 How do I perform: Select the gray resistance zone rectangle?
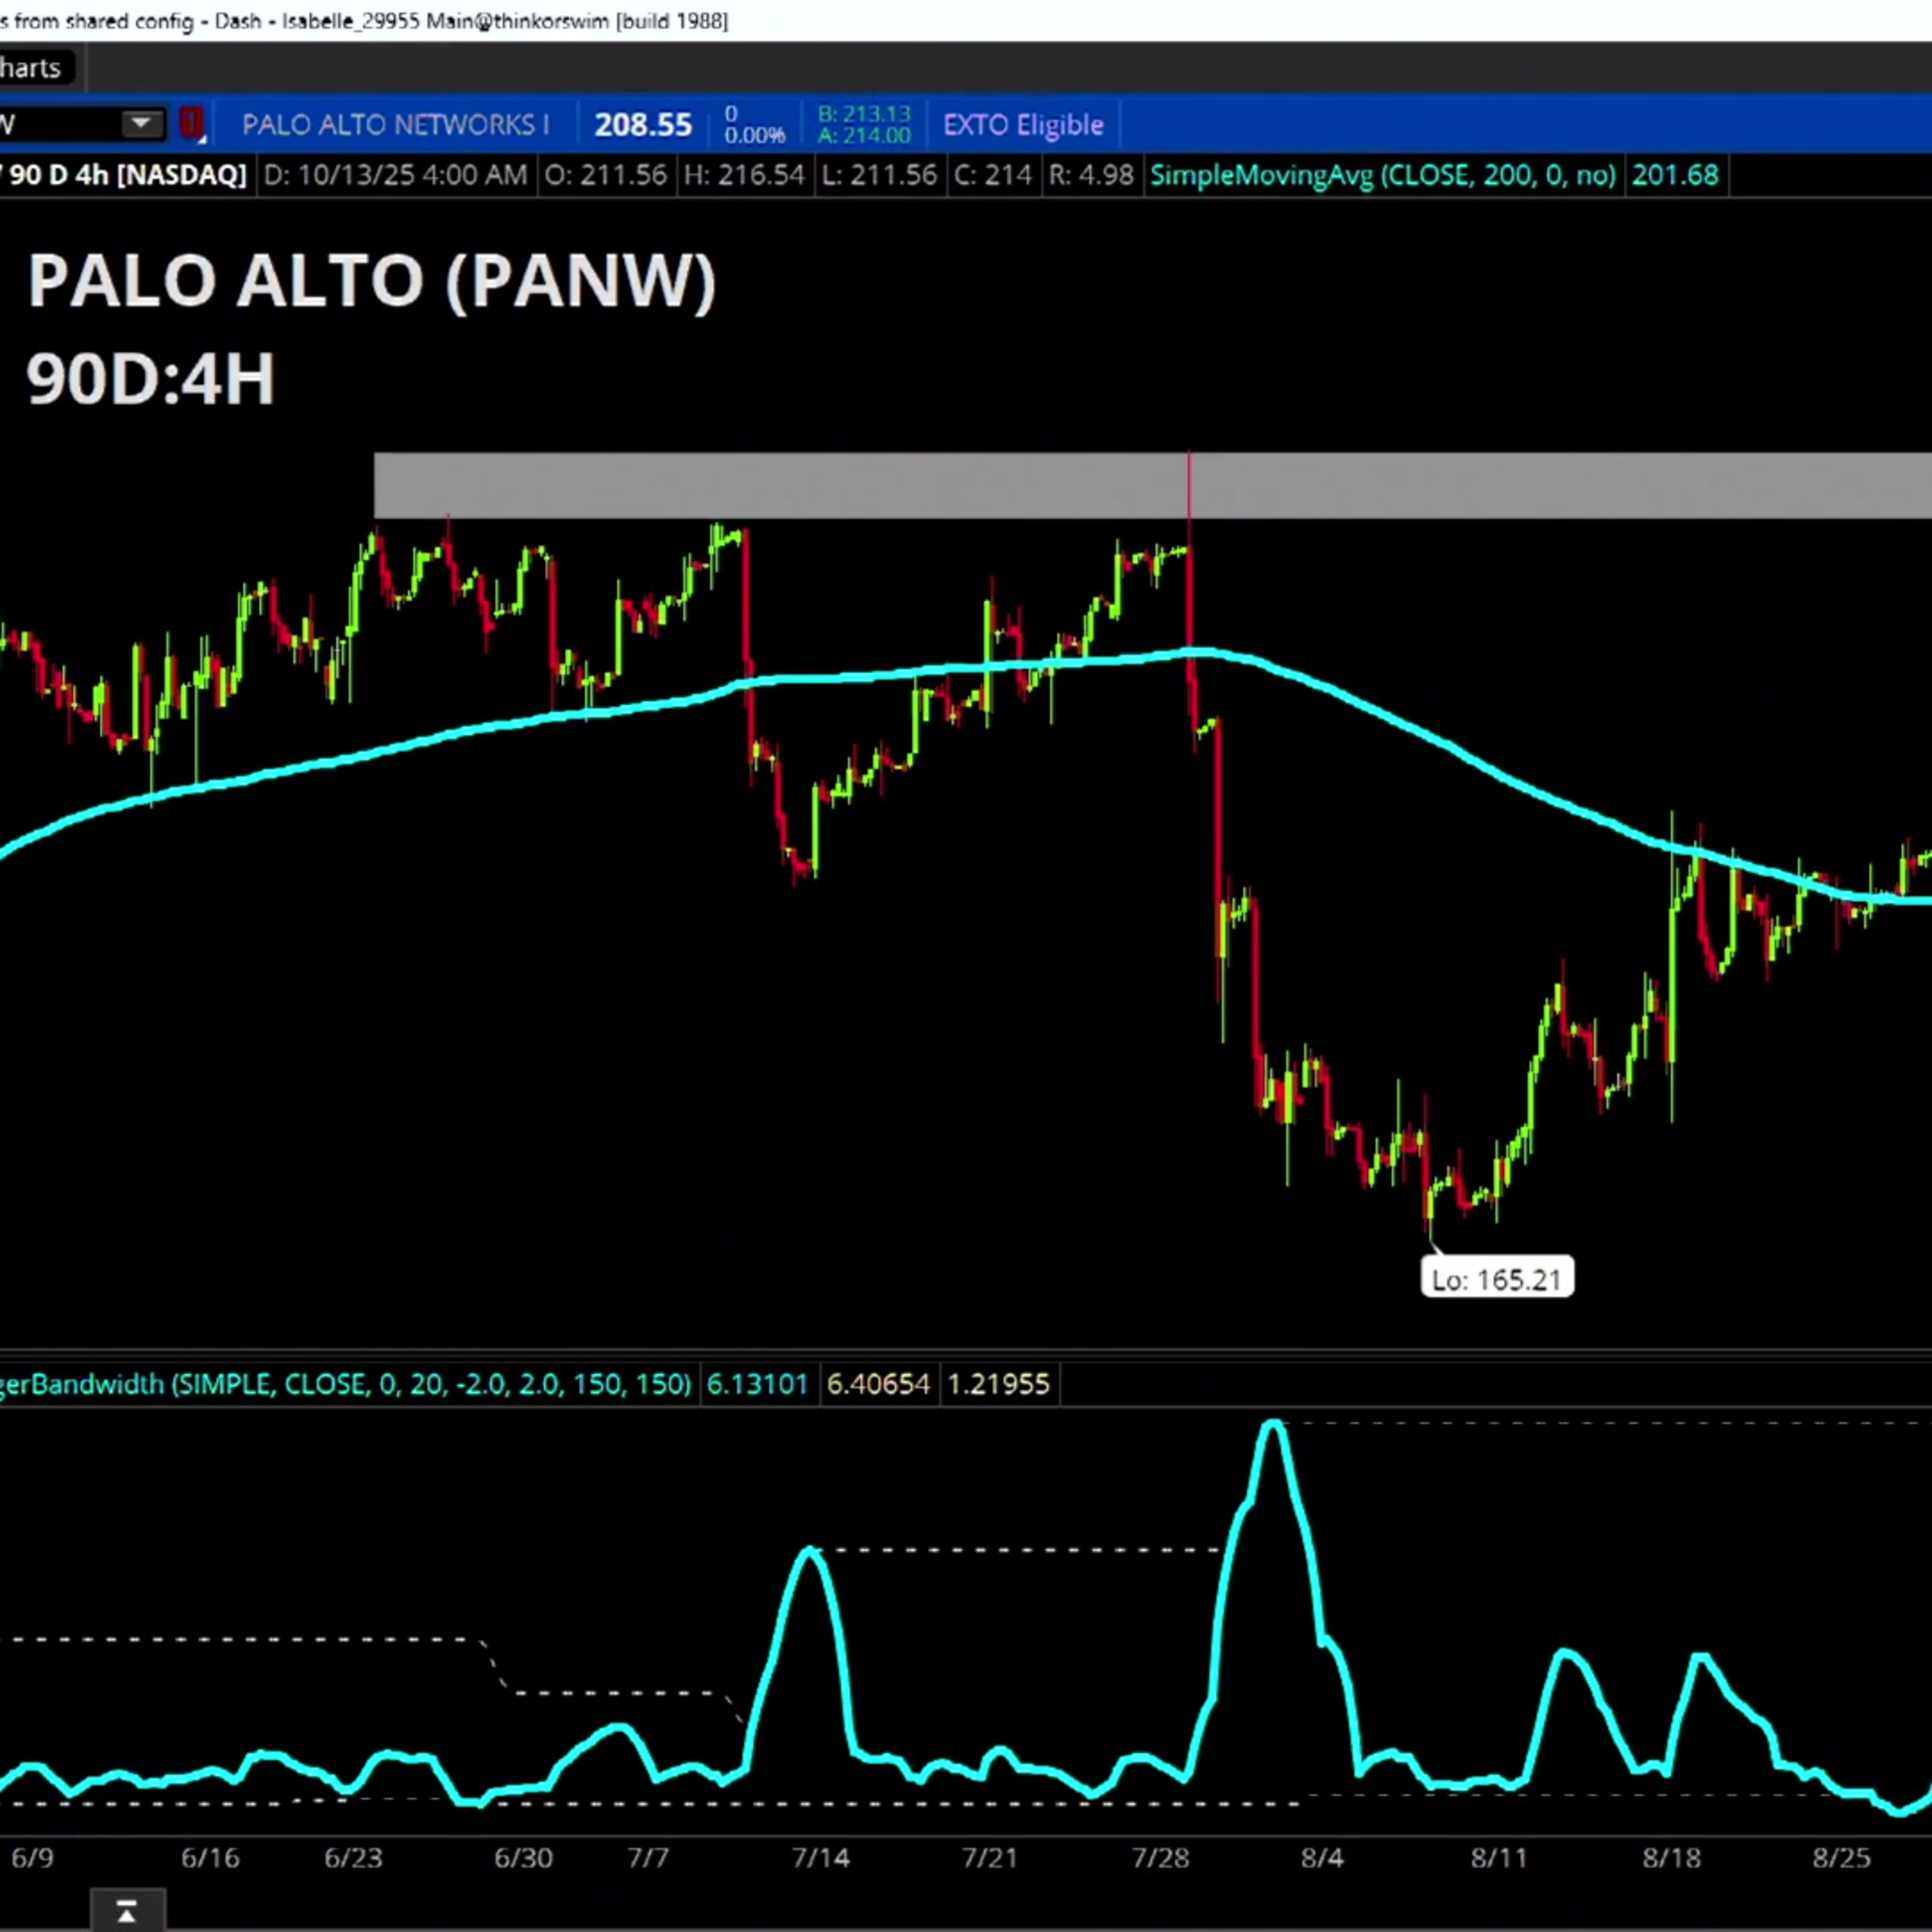point(800,486)
